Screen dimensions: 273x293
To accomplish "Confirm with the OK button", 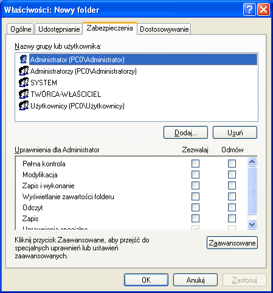I will (146, 280).
